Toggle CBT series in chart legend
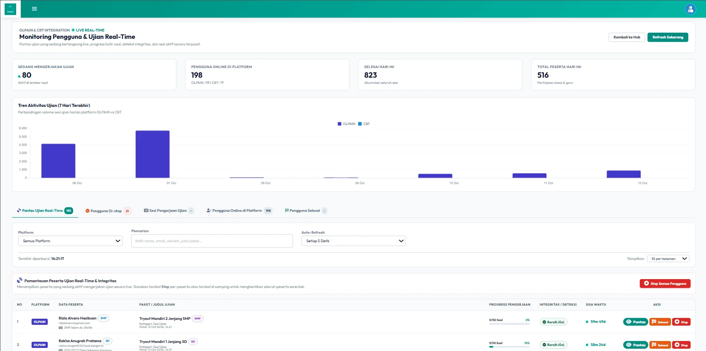 pyautogui.click(x=364, y=124)
